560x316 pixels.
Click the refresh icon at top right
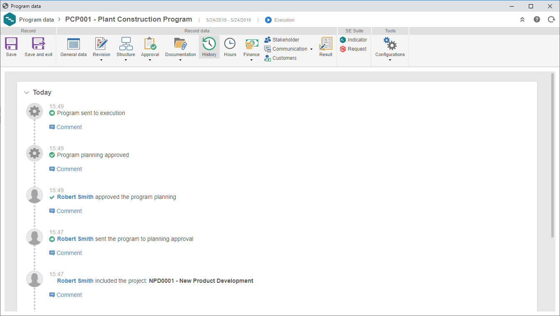click(551, 20)
